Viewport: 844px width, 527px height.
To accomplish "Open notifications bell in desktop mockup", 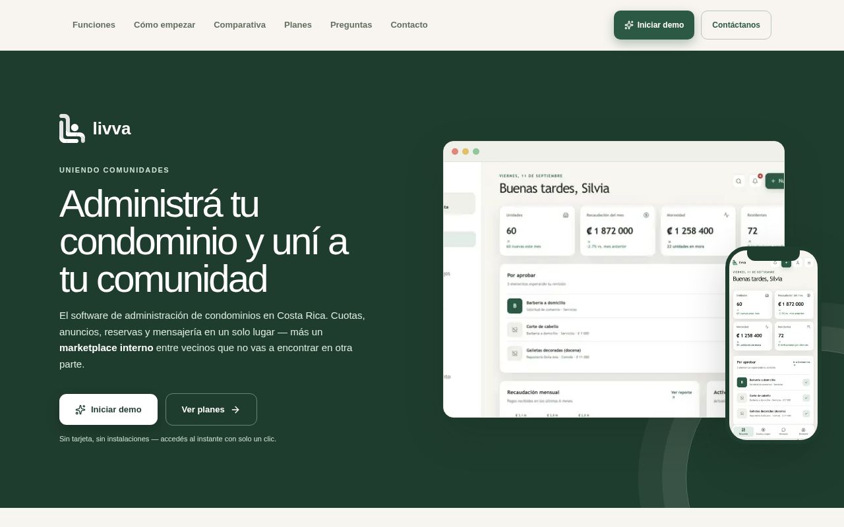I will (756, 181).
